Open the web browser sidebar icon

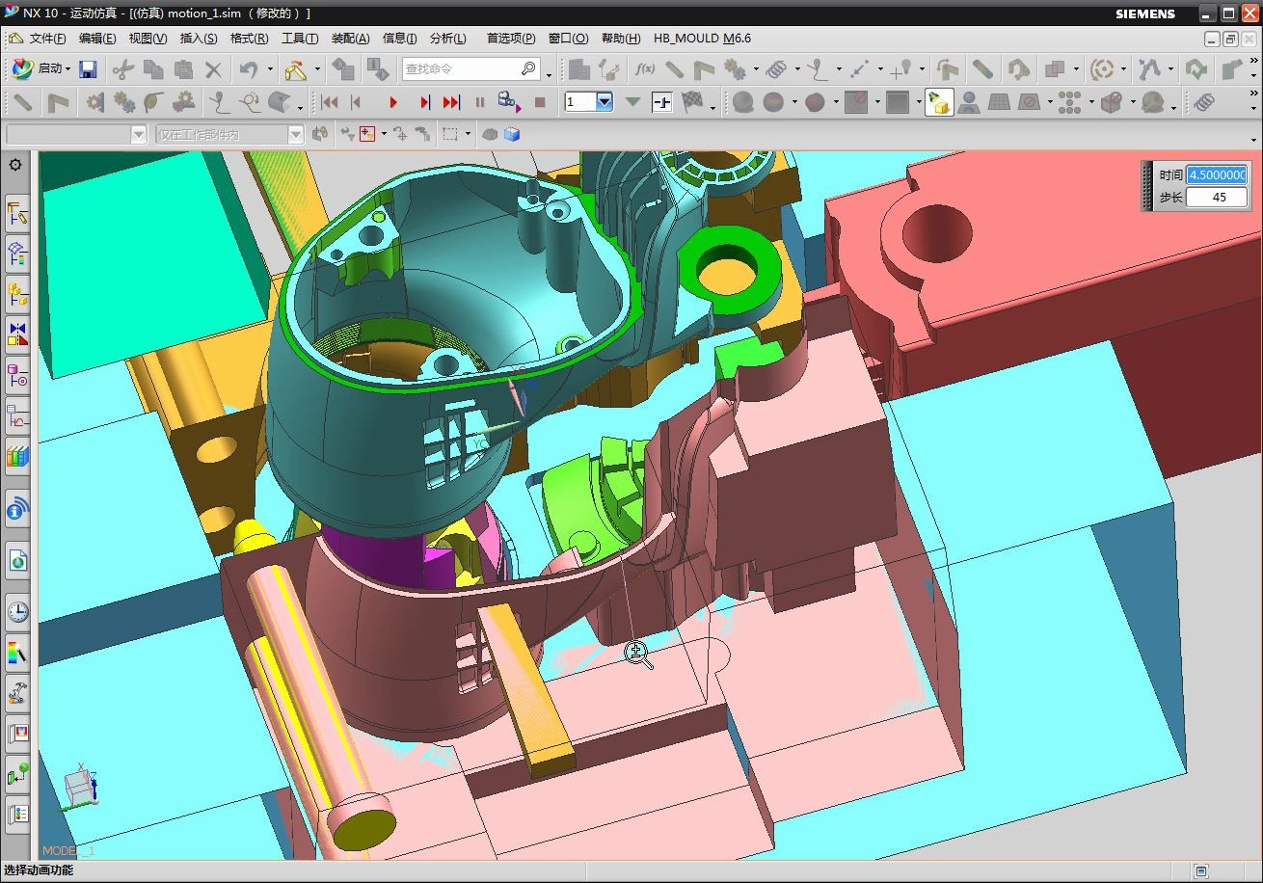17,560
